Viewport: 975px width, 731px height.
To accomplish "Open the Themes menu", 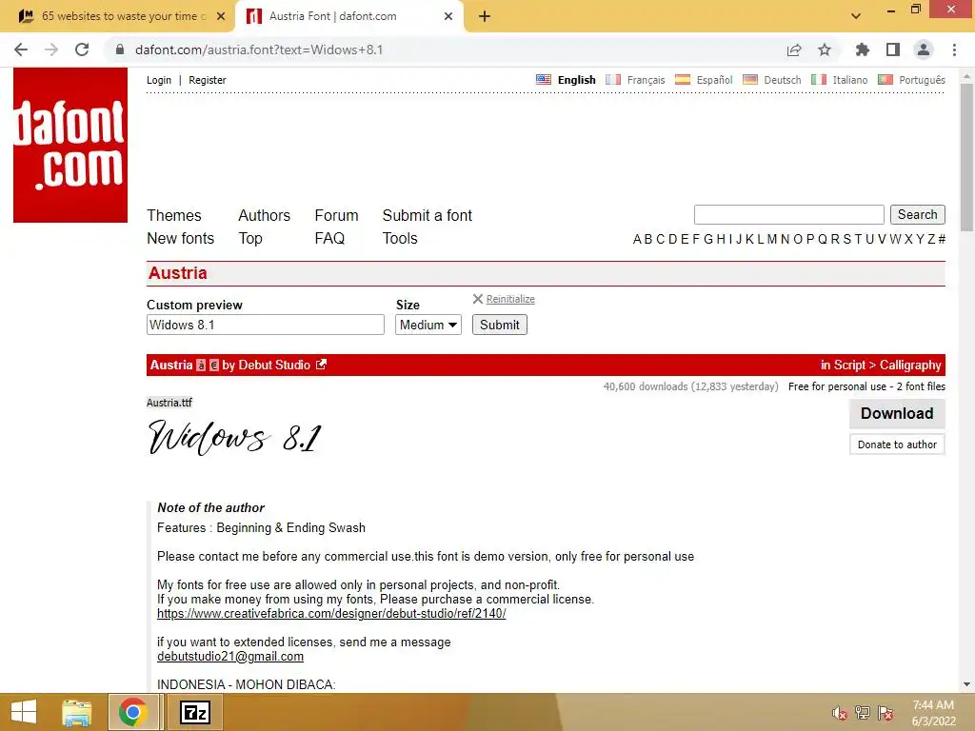I will 174,215.
